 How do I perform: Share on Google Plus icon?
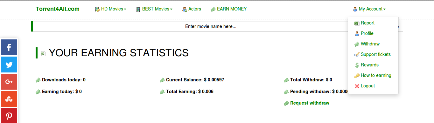click(9, 82)
